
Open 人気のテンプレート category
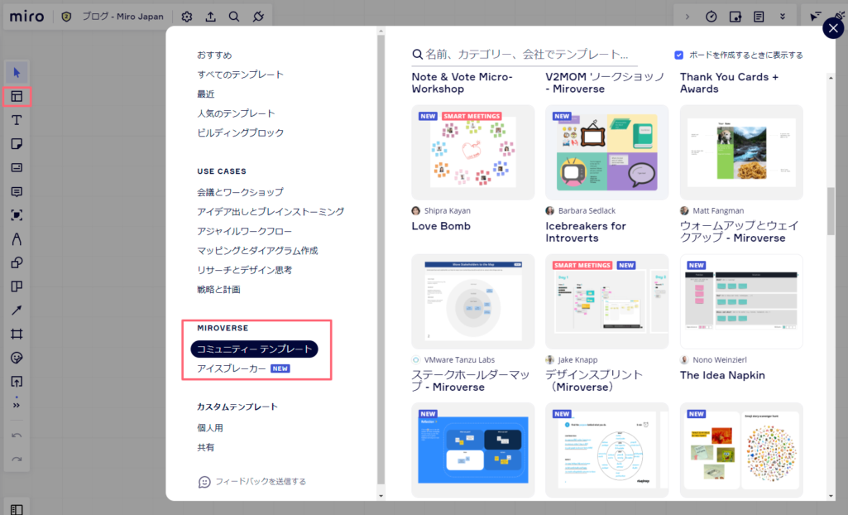[236, 113]
